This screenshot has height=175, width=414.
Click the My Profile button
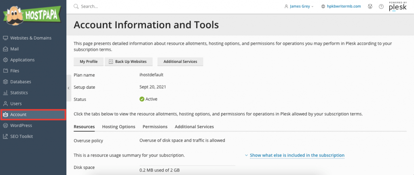[89, 62]
